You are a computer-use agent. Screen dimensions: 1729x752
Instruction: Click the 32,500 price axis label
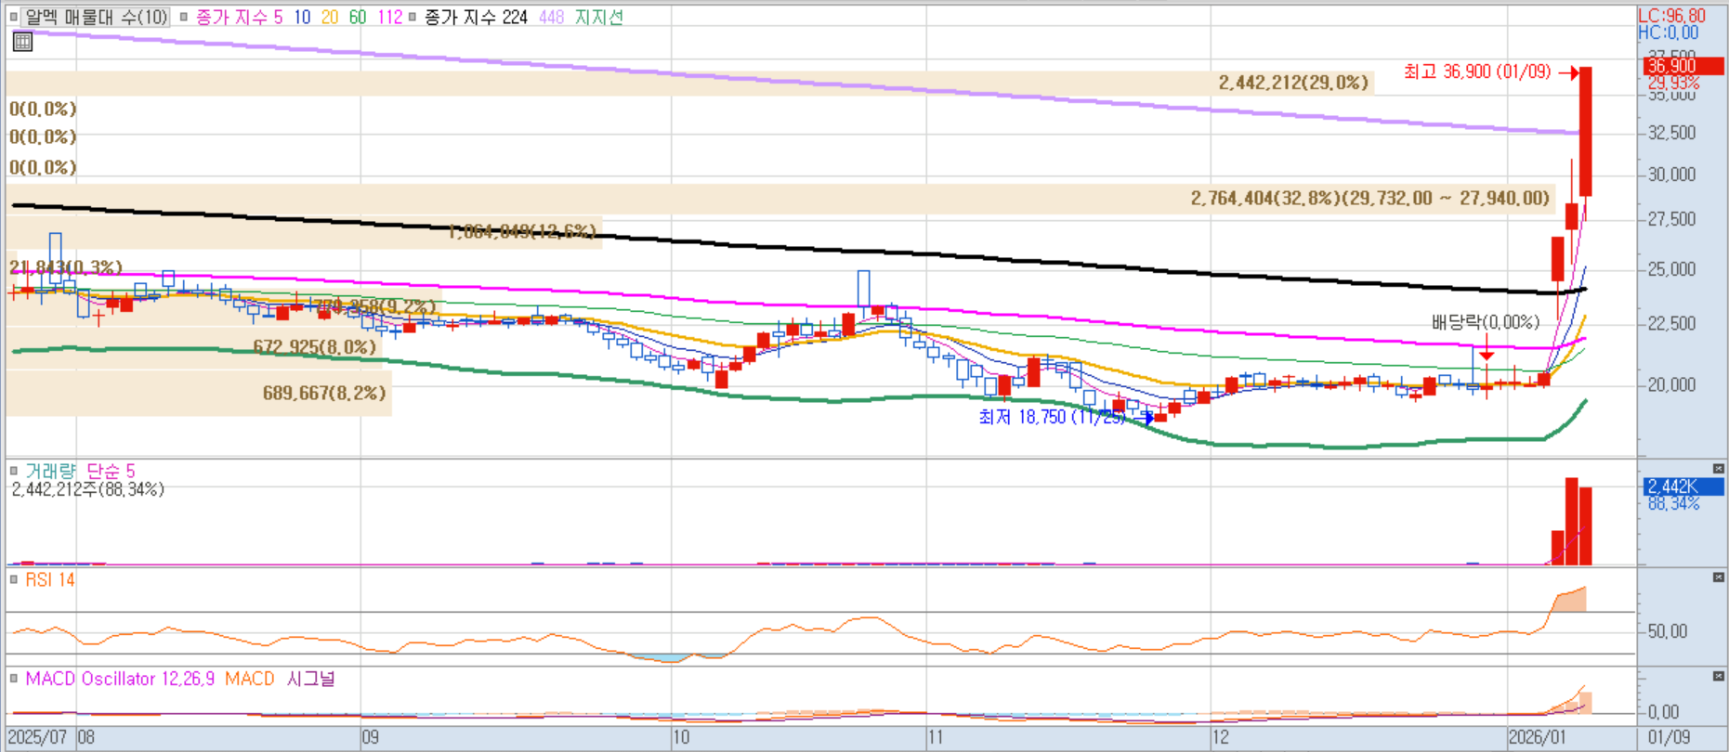pyautogui.click(x=1671, y=133)
